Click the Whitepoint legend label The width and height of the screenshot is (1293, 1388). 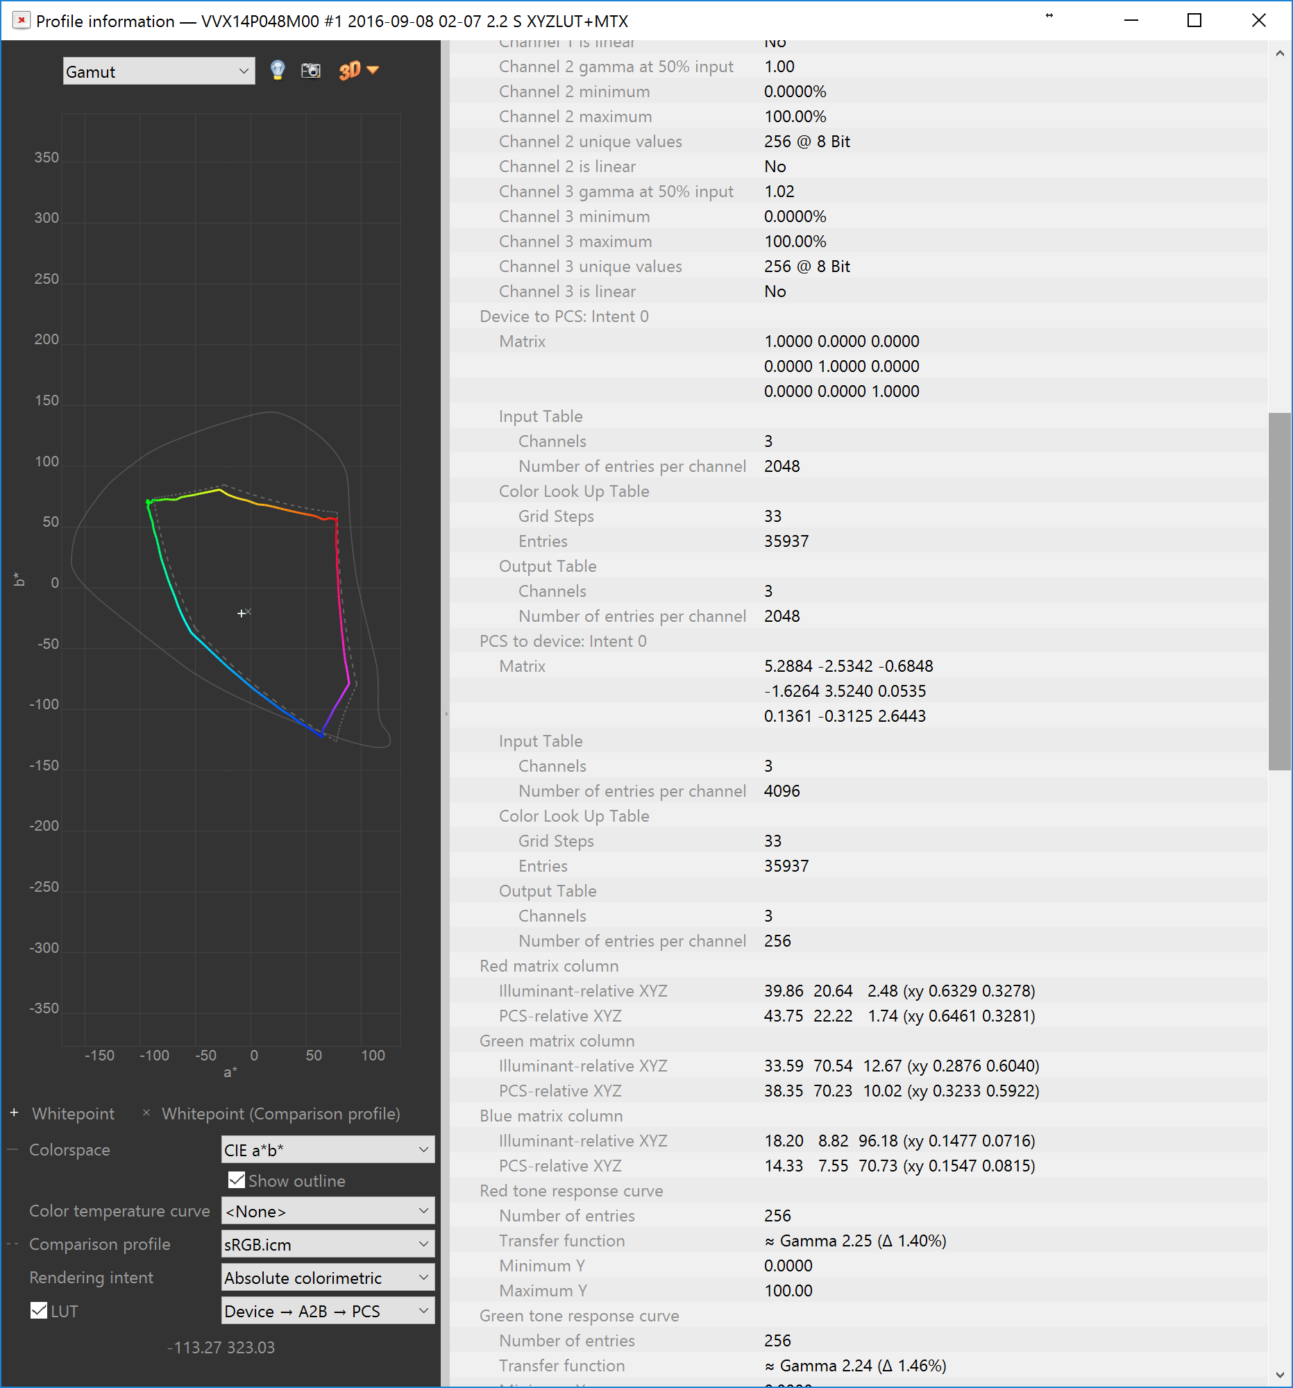click(x=74, y=1114)
